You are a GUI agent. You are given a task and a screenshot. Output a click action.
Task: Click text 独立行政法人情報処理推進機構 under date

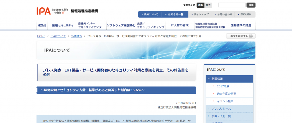click(x=177, y=107)
